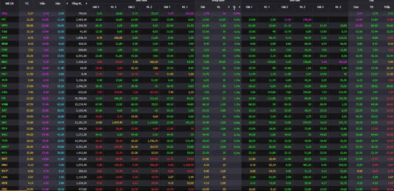This screenshot has height=191, width=394.
Task: Click left arrow beside Tổng KL header
Action: [x=67, y=3]
